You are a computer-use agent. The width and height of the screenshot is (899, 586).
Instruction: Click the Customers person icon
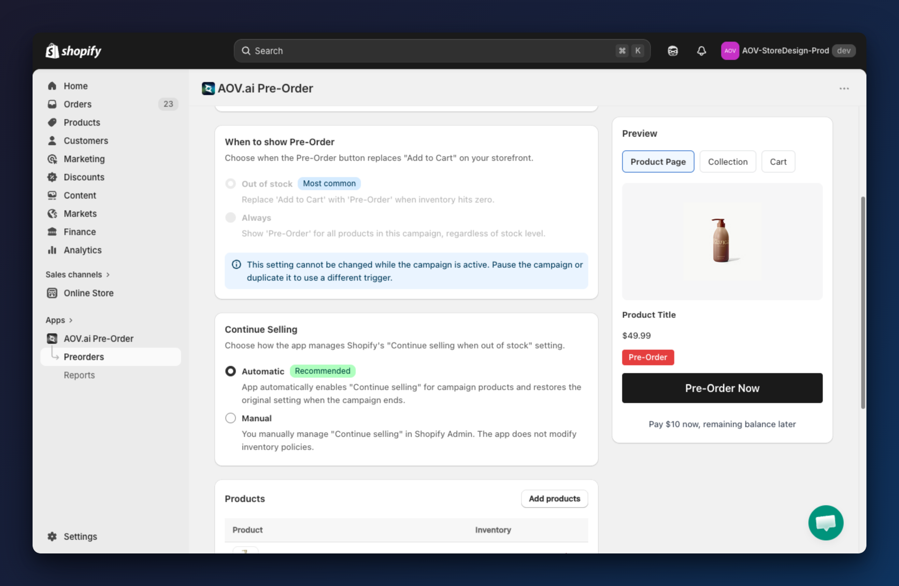click(x=52, y=141)
